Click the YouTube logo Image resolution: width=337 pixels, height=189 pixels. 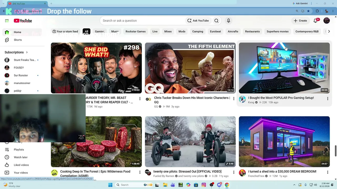coord(23,21)
